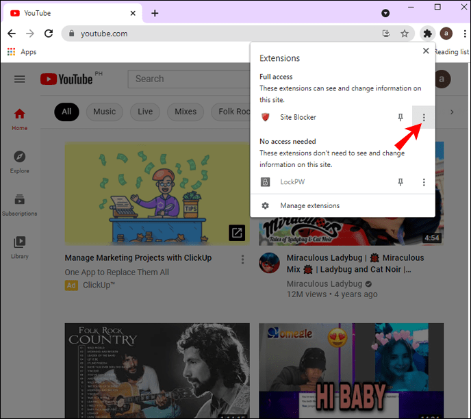Click the browser back arrow
Screen dimensions: 471x419
pyautogui.click(x=12, y=34)
